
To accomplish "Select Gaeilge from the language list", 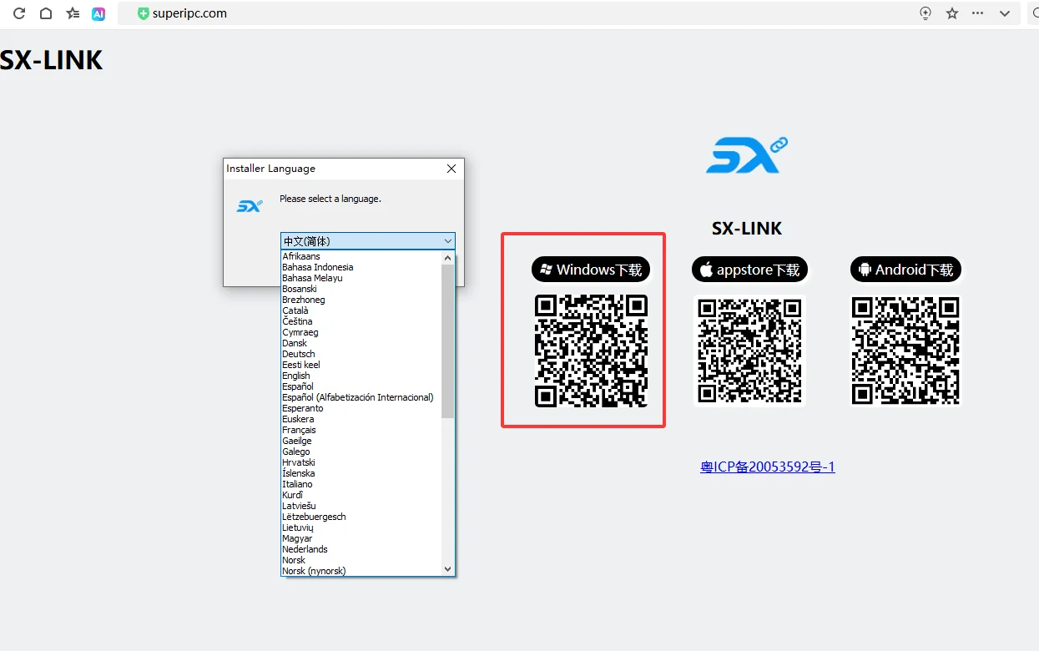I will point(361,441).
